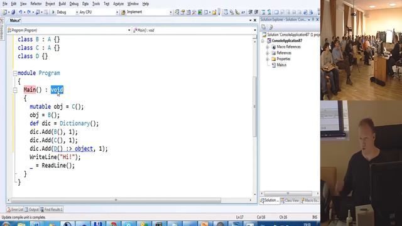The width and height of the screenshot is (402, 226).
Task: Click the code editor vertical scrollbar thumb
Action: 254,106
